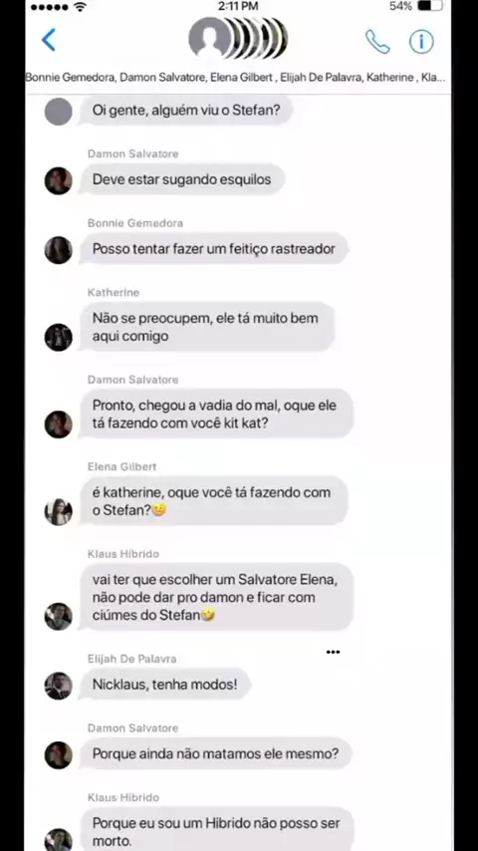Viewport: 478px width, 851px height.
Task: Select 'Porque ainda não matamos ele mesmo?' bubble
Action: pos(215,753)
